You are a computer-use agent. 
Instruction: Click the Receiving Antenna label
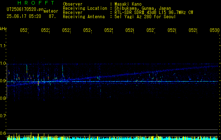point(84,17)
